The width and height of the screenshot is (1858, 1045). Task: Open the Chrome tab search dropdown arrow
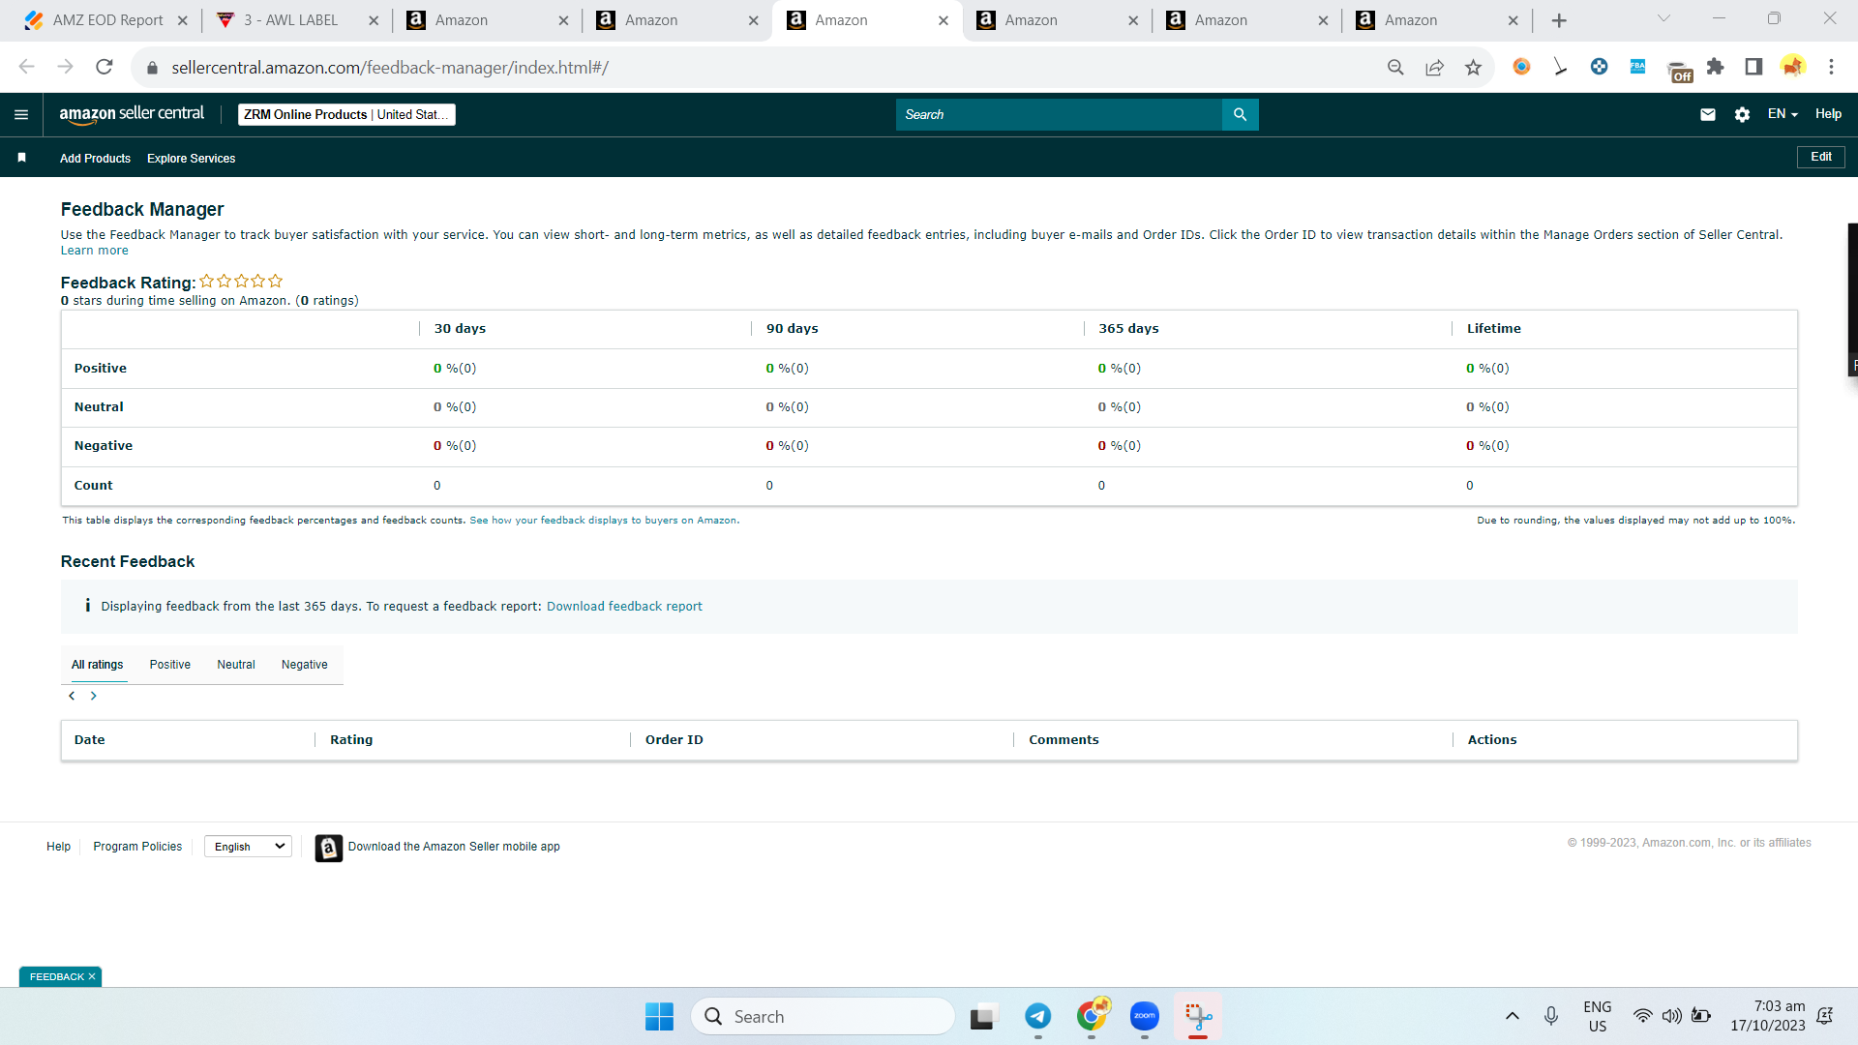1663,18
